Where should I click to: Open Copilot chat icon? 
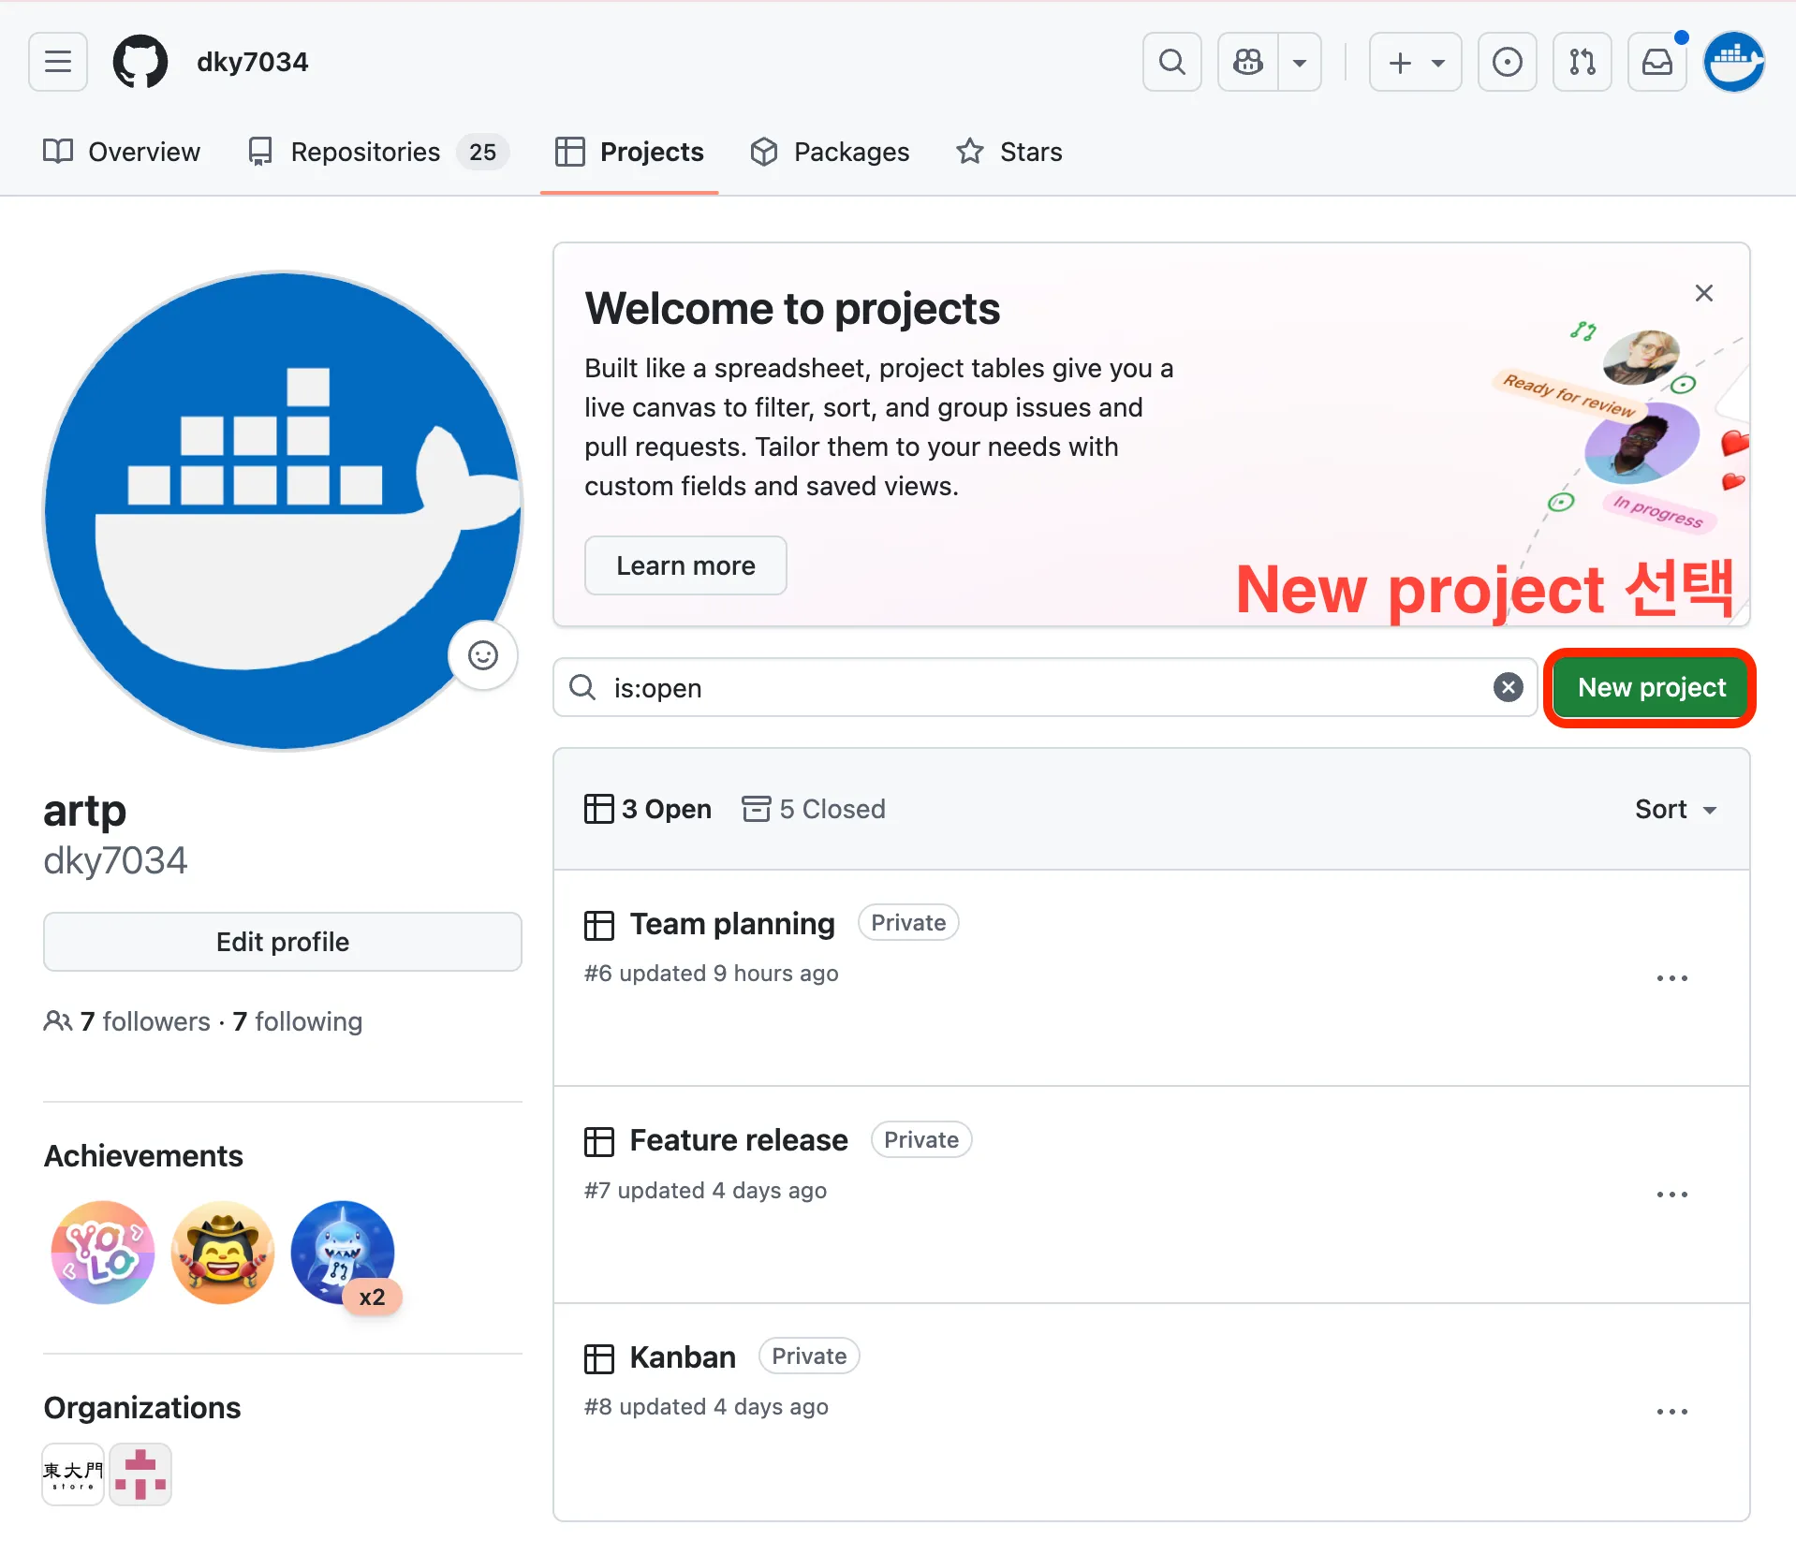click(1248, 62)
